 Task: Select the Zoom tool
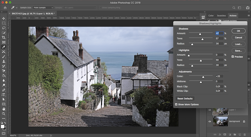(x=3, y=114)
